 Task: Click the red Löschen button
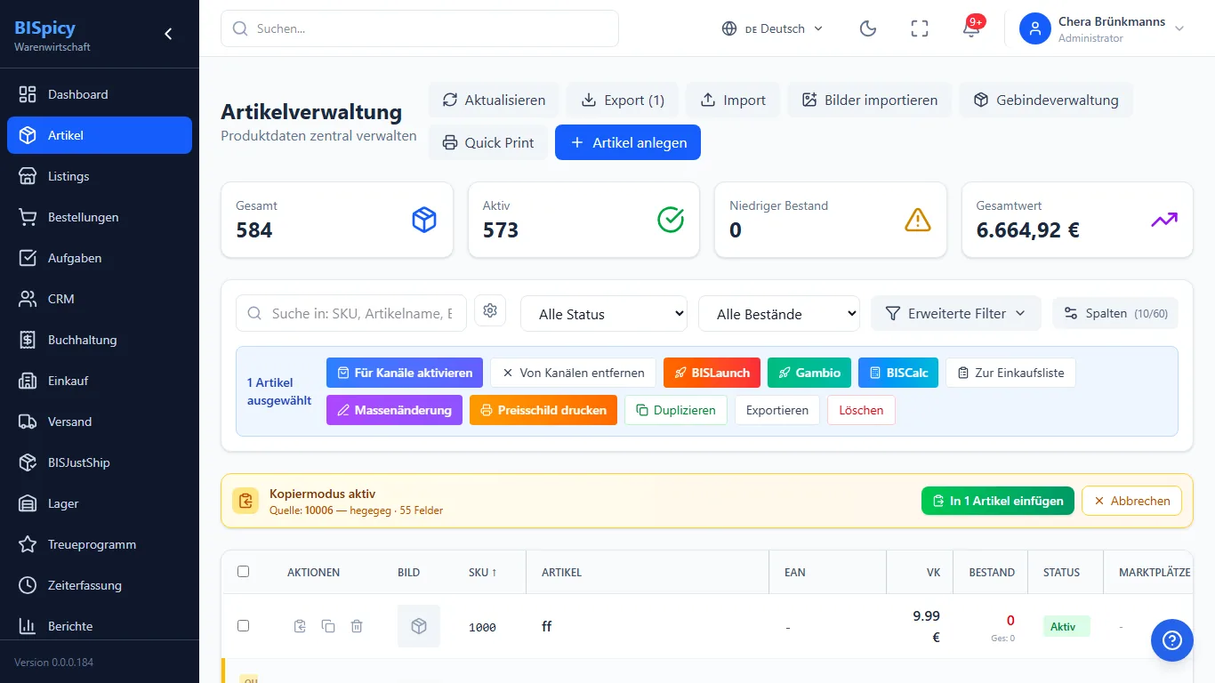(x=861, y=410)
